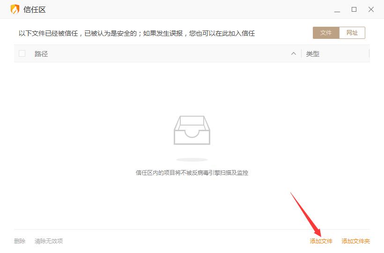384x253 pixels.
Task: Click the text 信任区内的项目将不被反病毒引擎扫描及监控
Action: [192, 173]
